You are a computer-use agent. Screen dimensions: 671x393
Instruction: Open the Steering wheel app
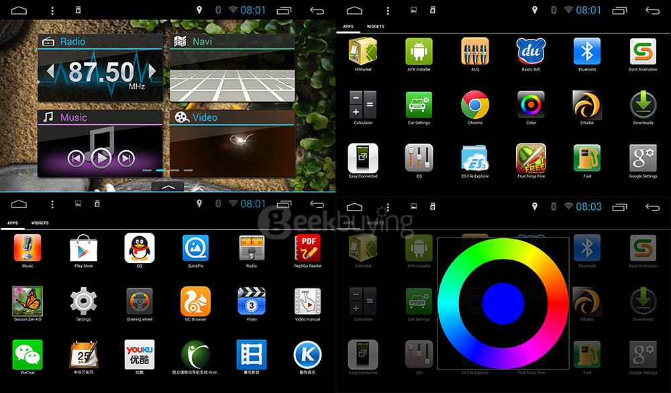click(140, 302)
